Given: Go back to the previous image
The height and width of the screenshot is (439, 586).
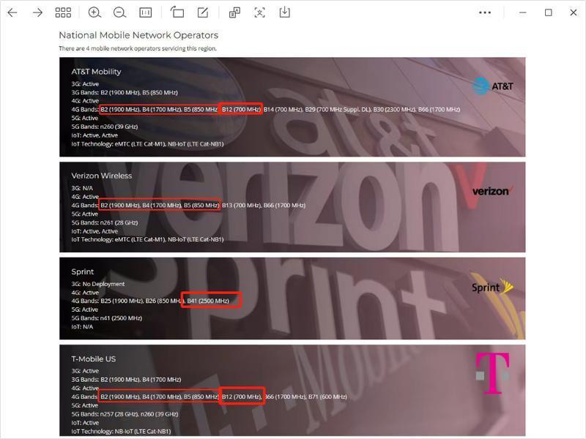Looking at the screenshot, I should point(12,12).
